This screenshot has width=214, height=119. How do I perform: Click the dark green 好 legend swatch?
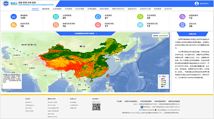[x=162, y=86]
